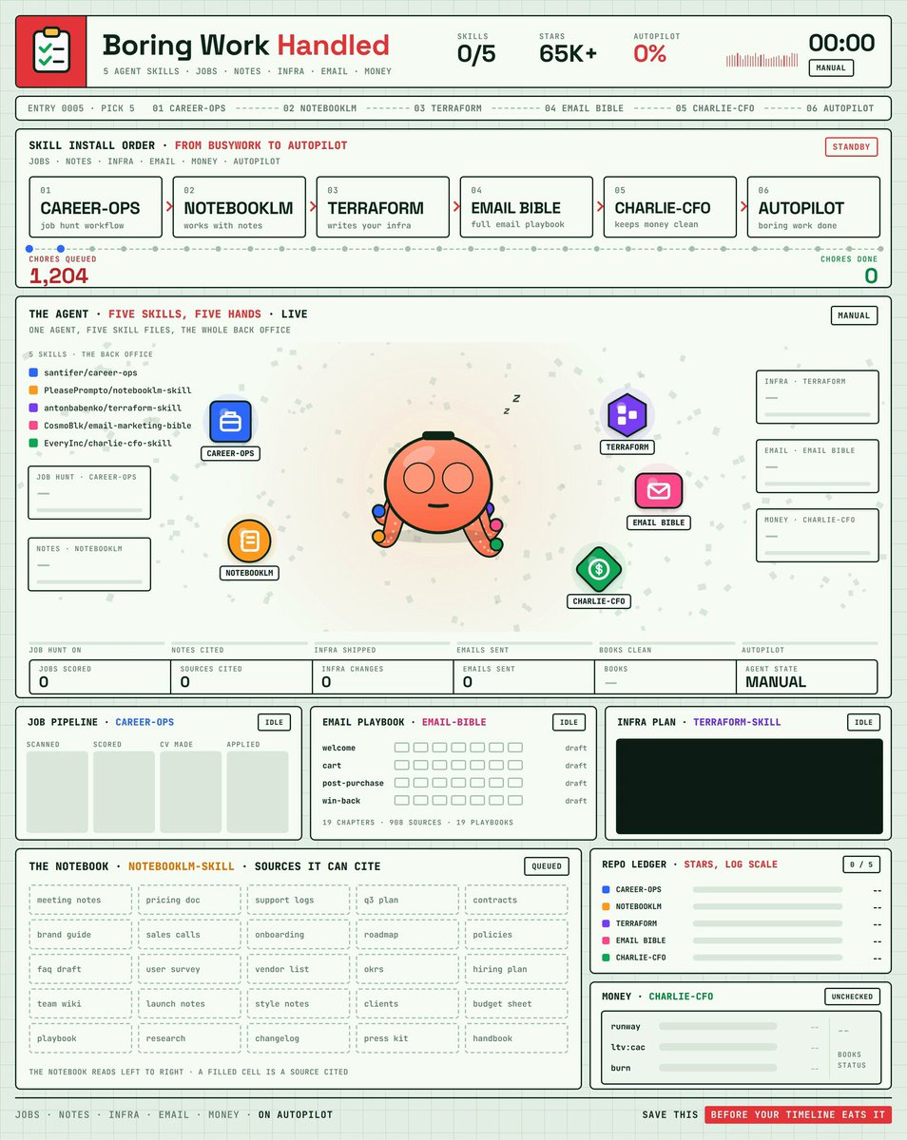Click the green Charlie-CFO dollar icon

click(599, 570)
